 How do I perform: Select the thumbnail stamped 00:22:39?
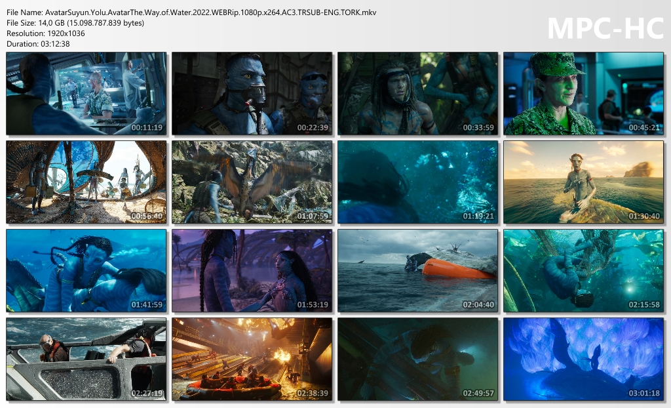pyautogui.click(x=252, y=93)
